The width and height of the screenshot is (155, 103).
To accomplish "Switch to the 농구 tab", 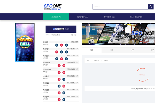I will tap(132, 50).
